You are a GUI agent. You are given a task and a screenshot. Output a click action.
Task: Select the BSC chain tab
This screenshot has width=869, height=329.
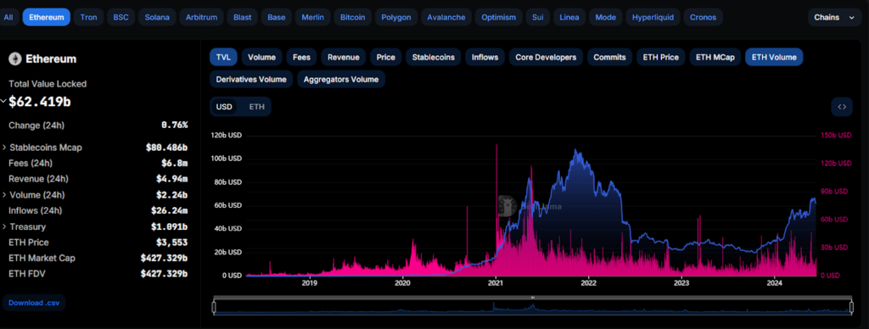point(121,17)
